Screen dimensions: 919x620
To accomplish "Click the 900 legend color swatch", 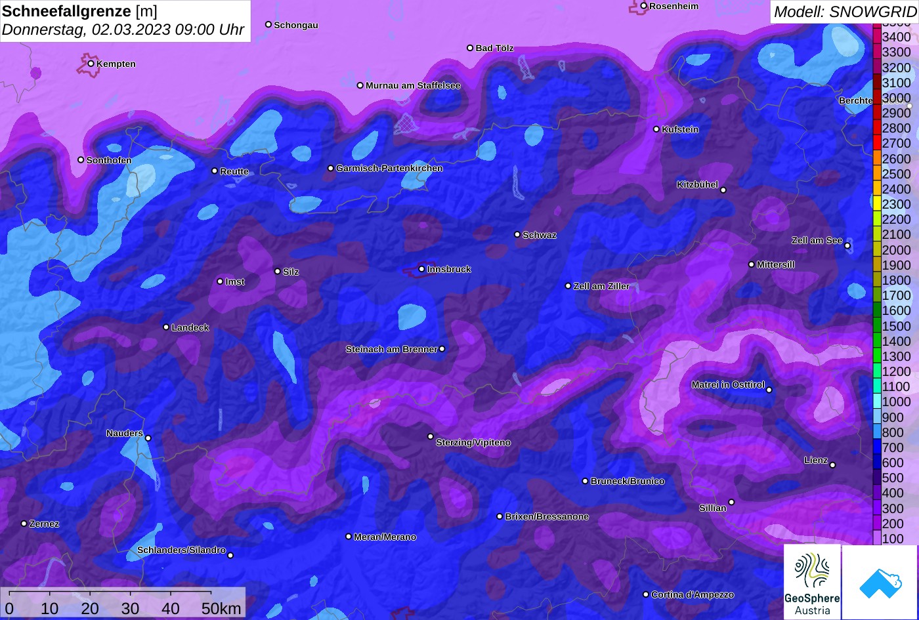I will pyautogui.click(x=876, y=417).
